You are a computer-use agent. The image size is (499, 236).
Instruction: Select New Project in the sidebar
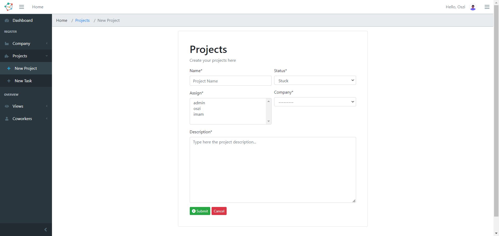click(26, 68)
